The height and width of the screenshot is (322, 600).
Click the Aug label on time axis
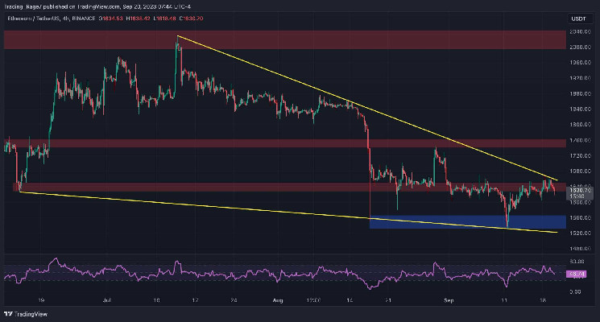pos(279,298)
